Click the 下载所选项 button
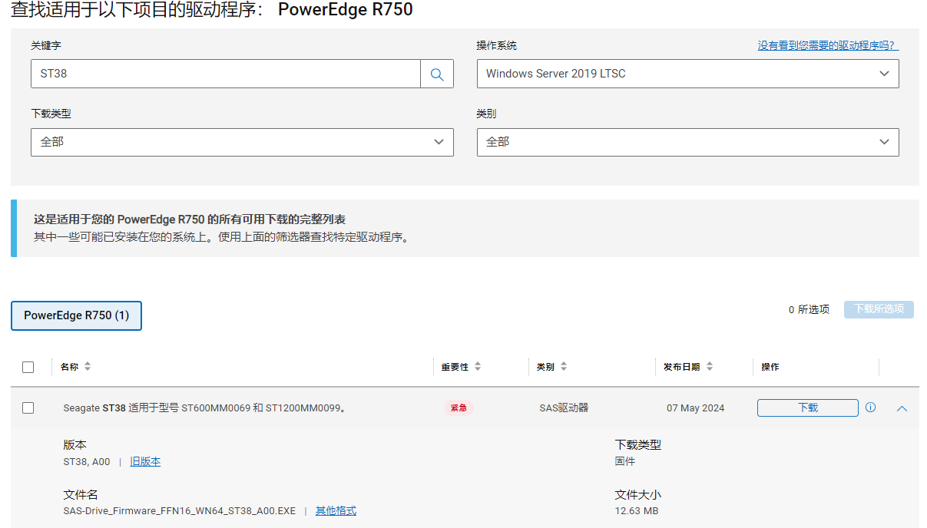Screen dimensions: 927x528 coord(879,309)
